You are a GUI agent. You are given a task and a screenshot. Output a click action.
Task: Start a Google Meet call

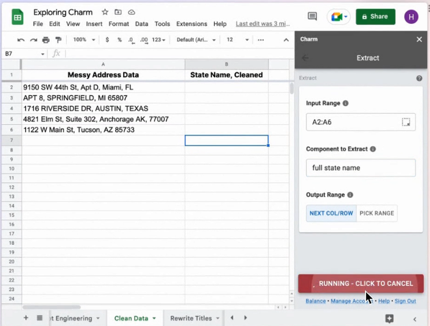339,17
